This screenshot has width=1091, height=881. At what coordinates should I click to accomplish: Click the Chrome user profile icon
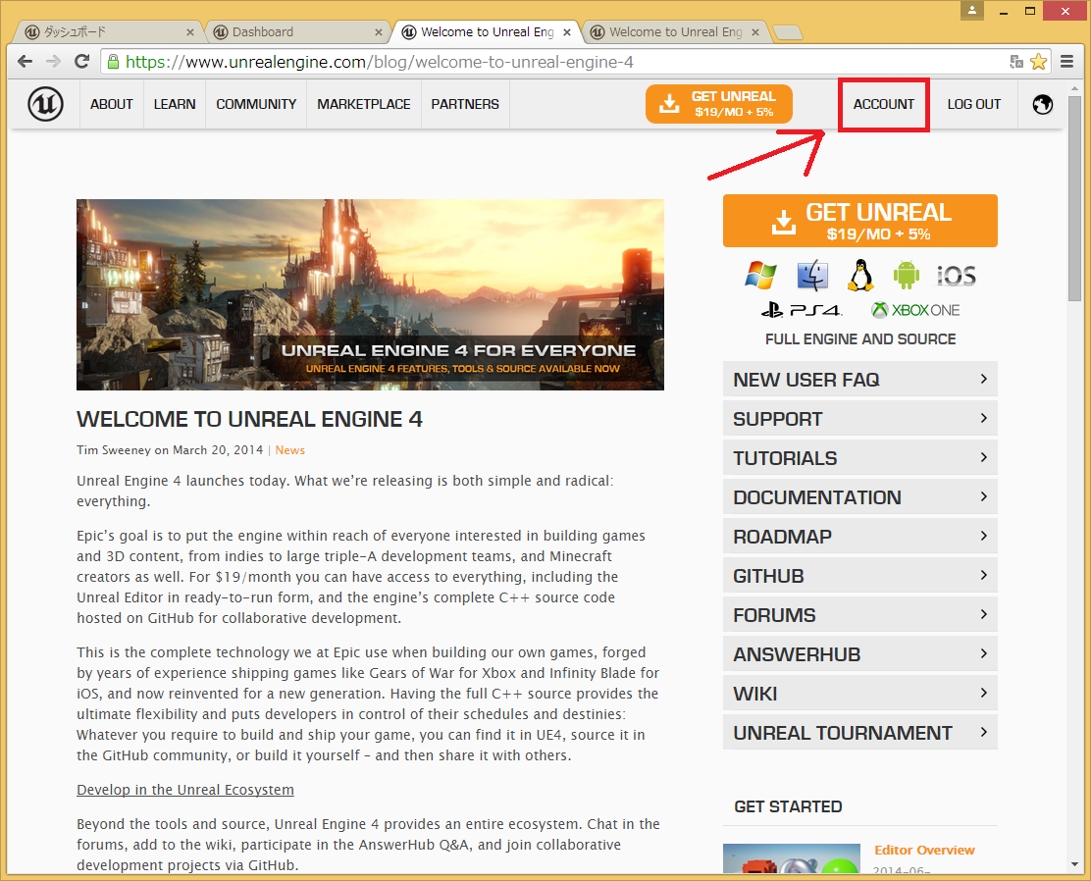point(972,11)
